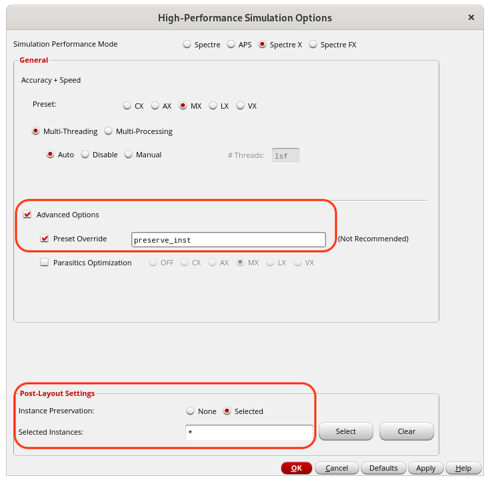This screenshot has width=490, height=482.
Task: Switch preset to VX
Action: click(241, 106)
